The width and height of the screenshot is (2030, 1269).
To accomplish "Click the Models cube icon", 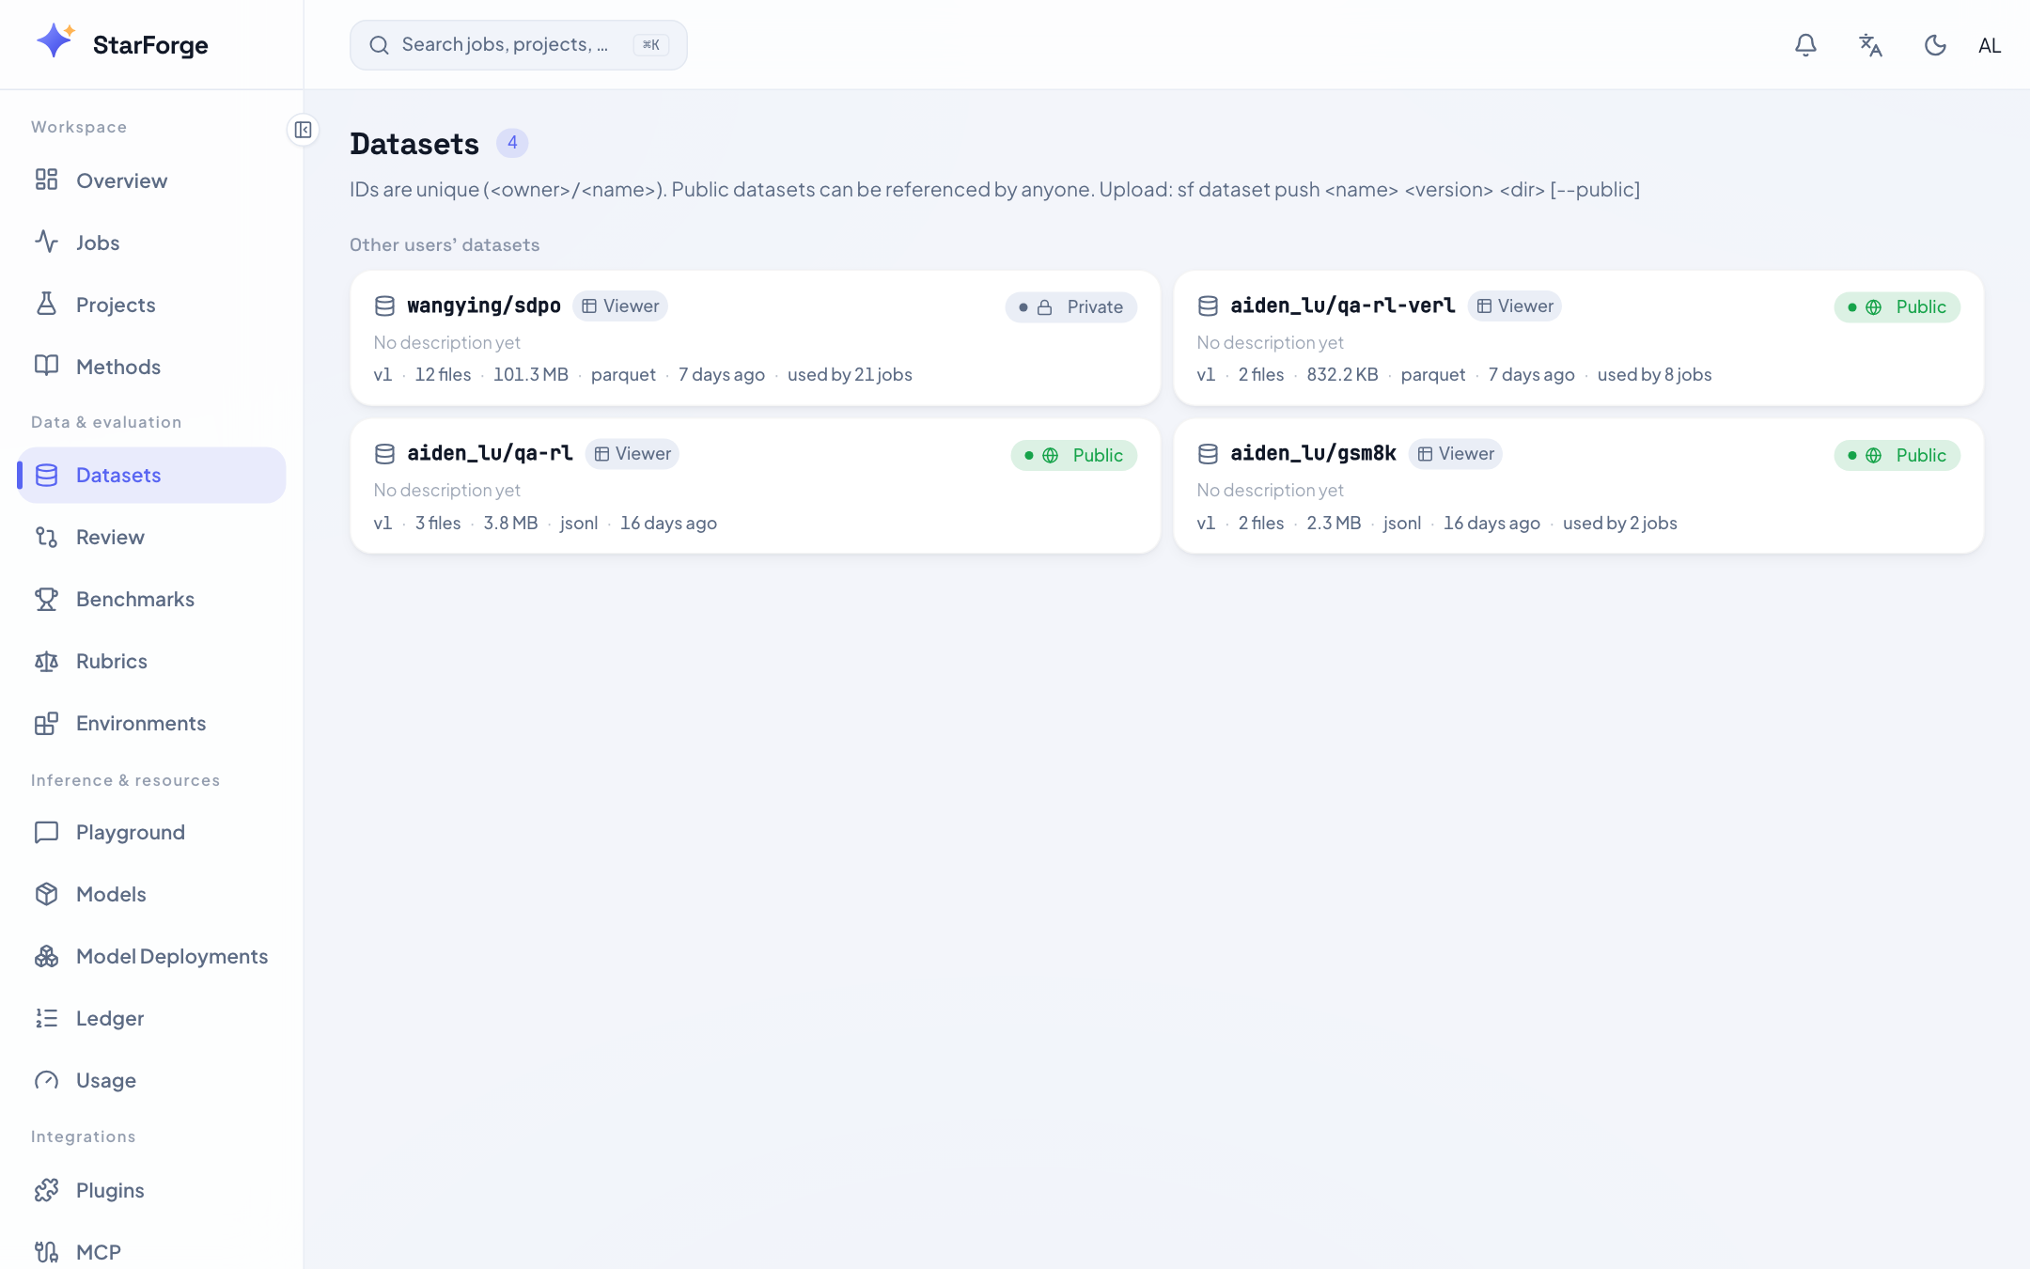I will [46, 894].
